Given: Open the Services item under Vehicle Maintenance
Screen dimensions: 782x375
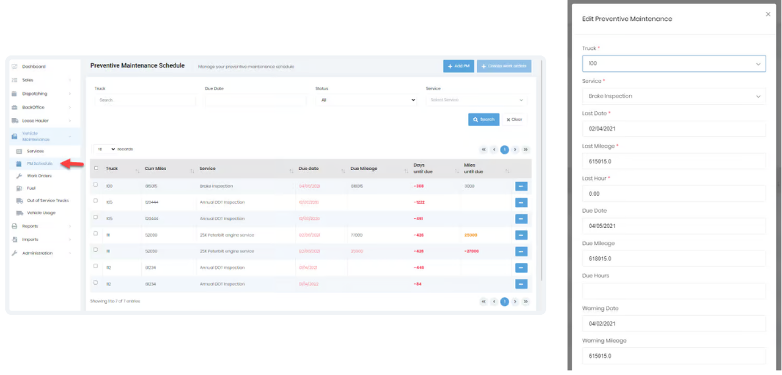Looking at the screenshot, I should [x=35, y=152].
